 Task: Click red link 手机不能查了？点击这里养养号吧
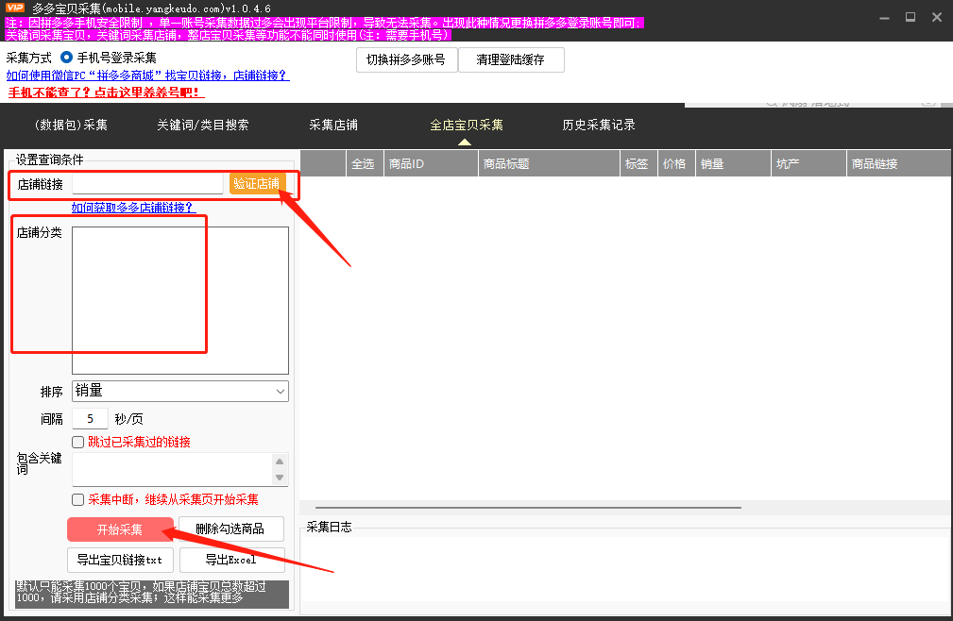106,92
